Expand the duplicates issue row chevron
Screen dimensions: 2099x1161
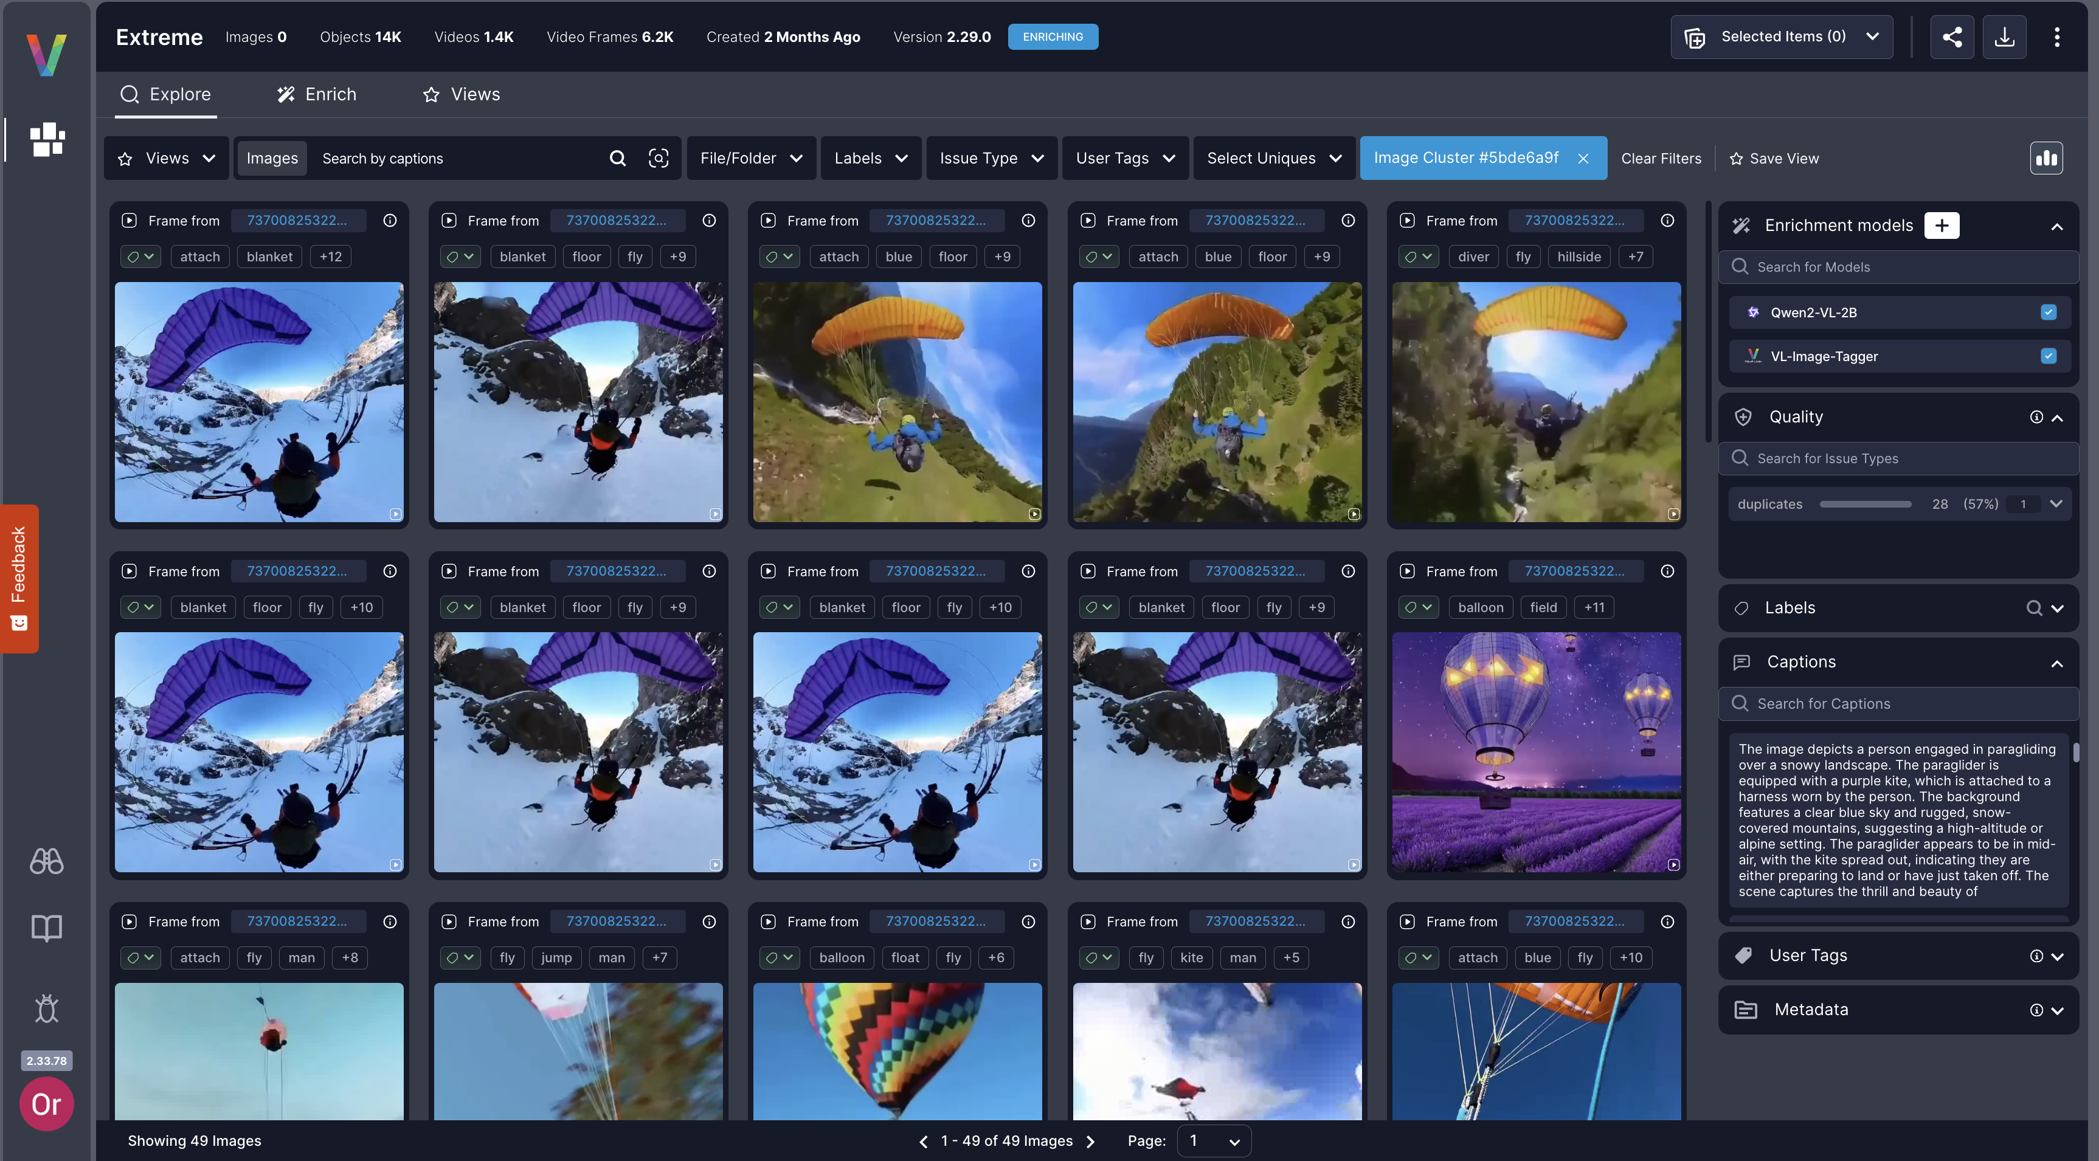pyautogui.click(x=2056, y=503)
